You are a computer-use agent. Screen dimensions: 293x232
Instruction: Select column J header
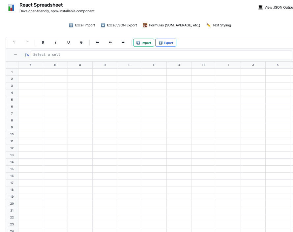coord(253,65)
